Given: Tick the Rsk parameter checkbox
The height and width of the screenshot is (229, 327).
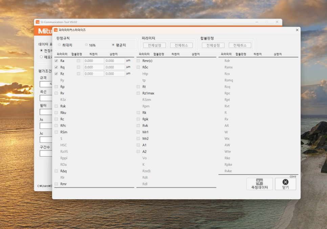Looking at the screenshot, I should pyautogui.click(x=56, y=106).
